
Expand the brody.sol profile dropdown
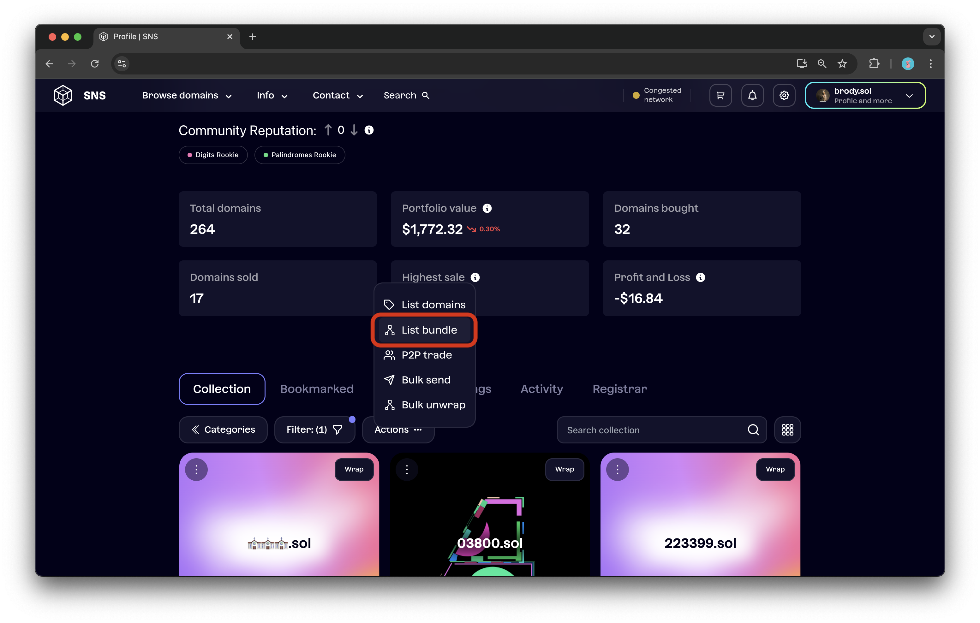pyautogui.click(x=865, y=95)
